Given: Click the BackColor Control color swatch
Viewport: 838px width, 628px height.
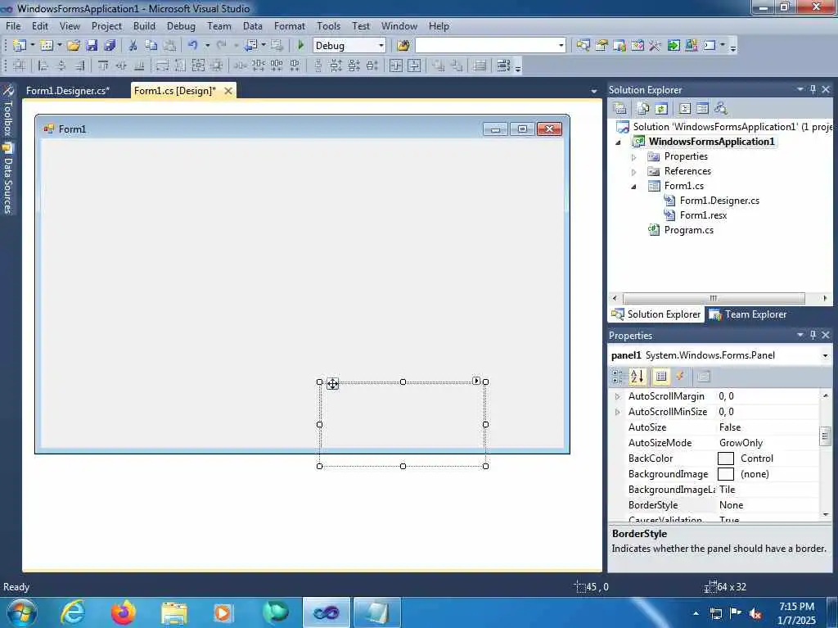Looking at the screenshot, I should tap(725, 459).
